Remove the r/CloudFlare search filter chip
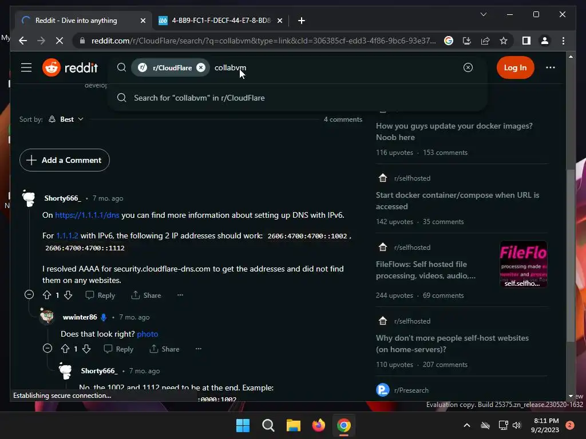 coord(201,67)
